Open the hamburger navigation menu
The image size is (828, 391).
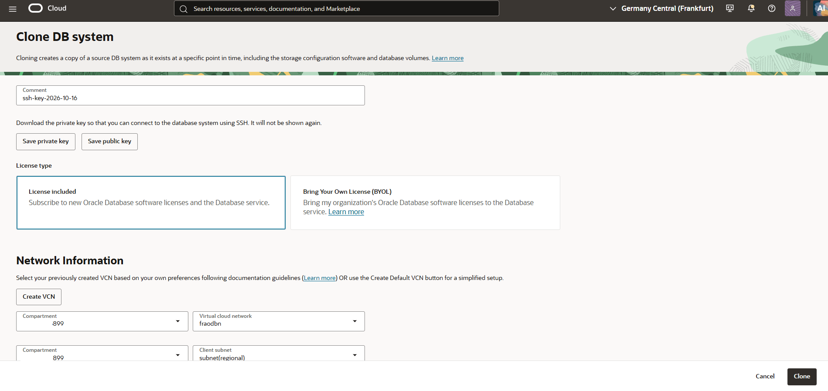click(x=13, y=9)
